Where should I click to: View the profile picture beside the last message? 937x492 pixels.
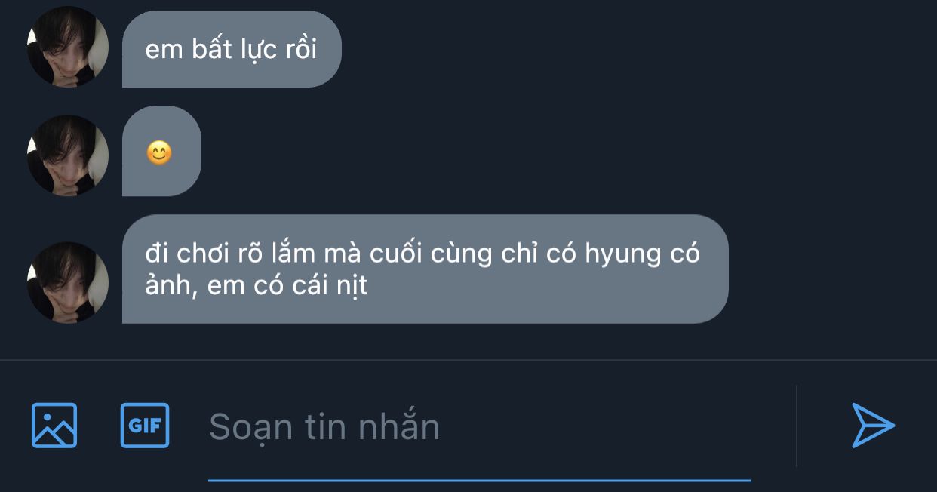(x=67, y=282)
